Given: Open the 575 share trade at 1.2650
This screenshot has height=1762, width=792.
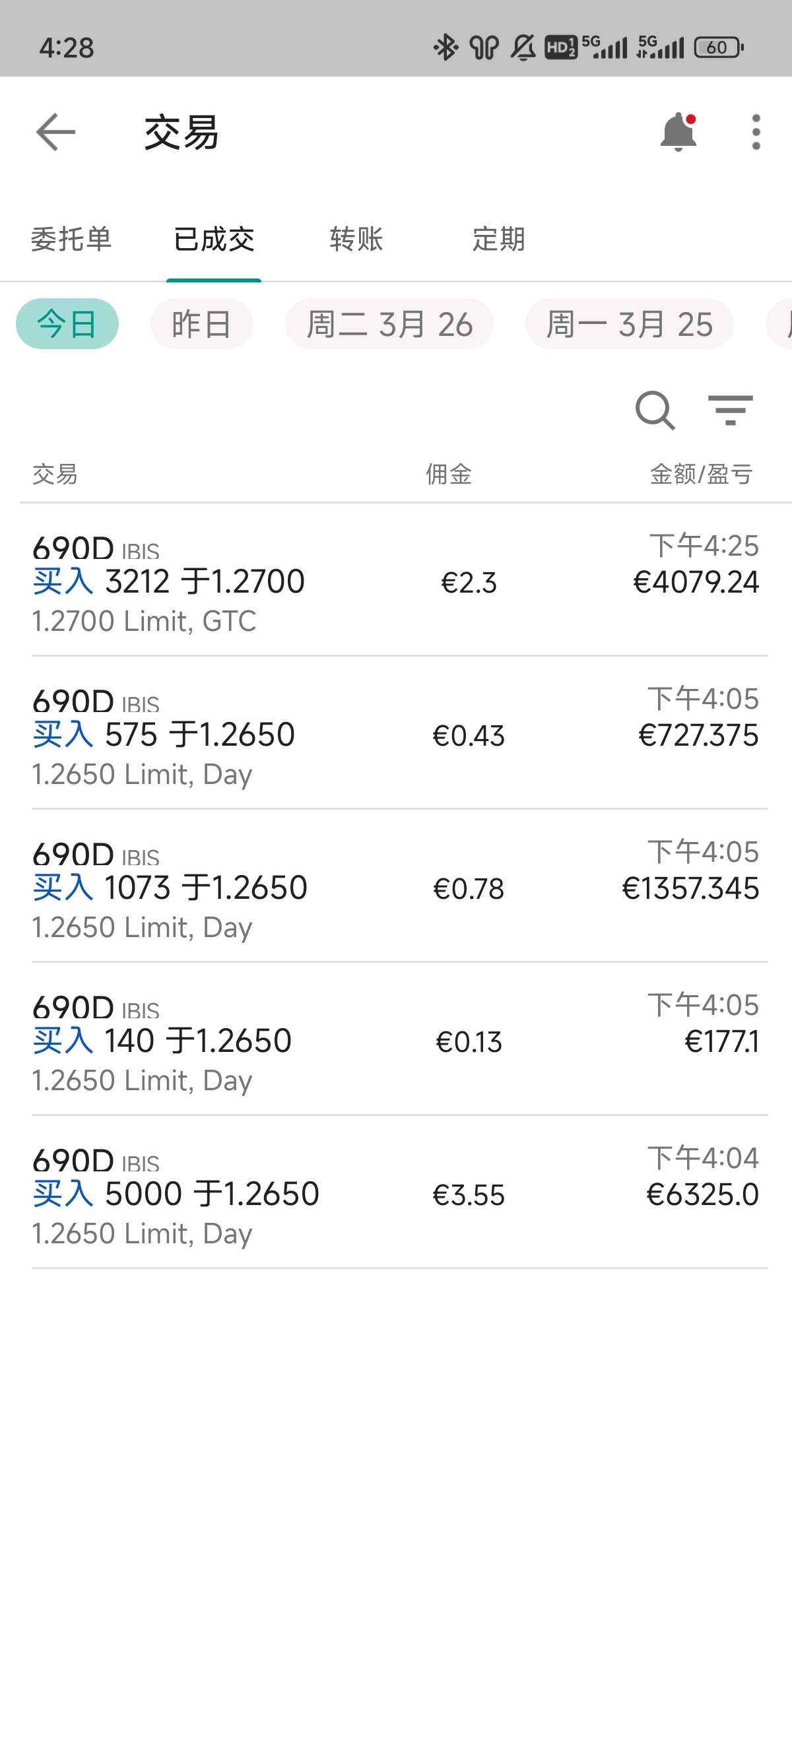Looking at the screenshot, I should pos(395,734).
